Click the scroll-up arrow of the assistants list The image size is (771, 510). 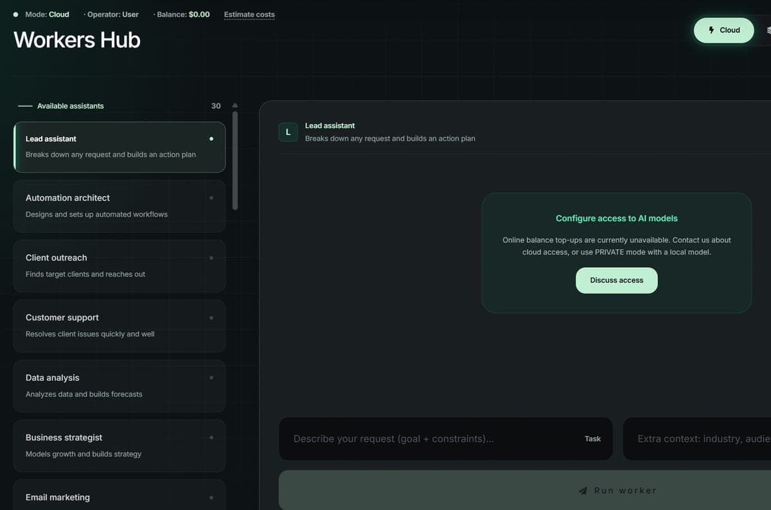(x=235, y=105)
